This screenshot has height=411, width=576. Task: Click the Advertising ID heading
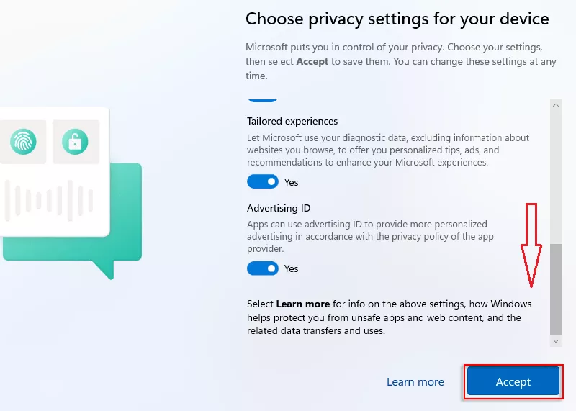click(279, 208)
